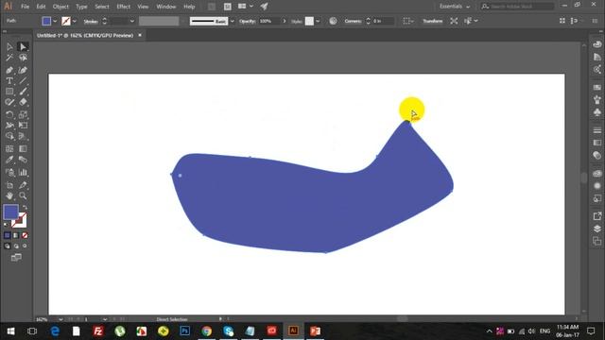
Task: Click the Corners label link
Action: (x=353, y=21)
